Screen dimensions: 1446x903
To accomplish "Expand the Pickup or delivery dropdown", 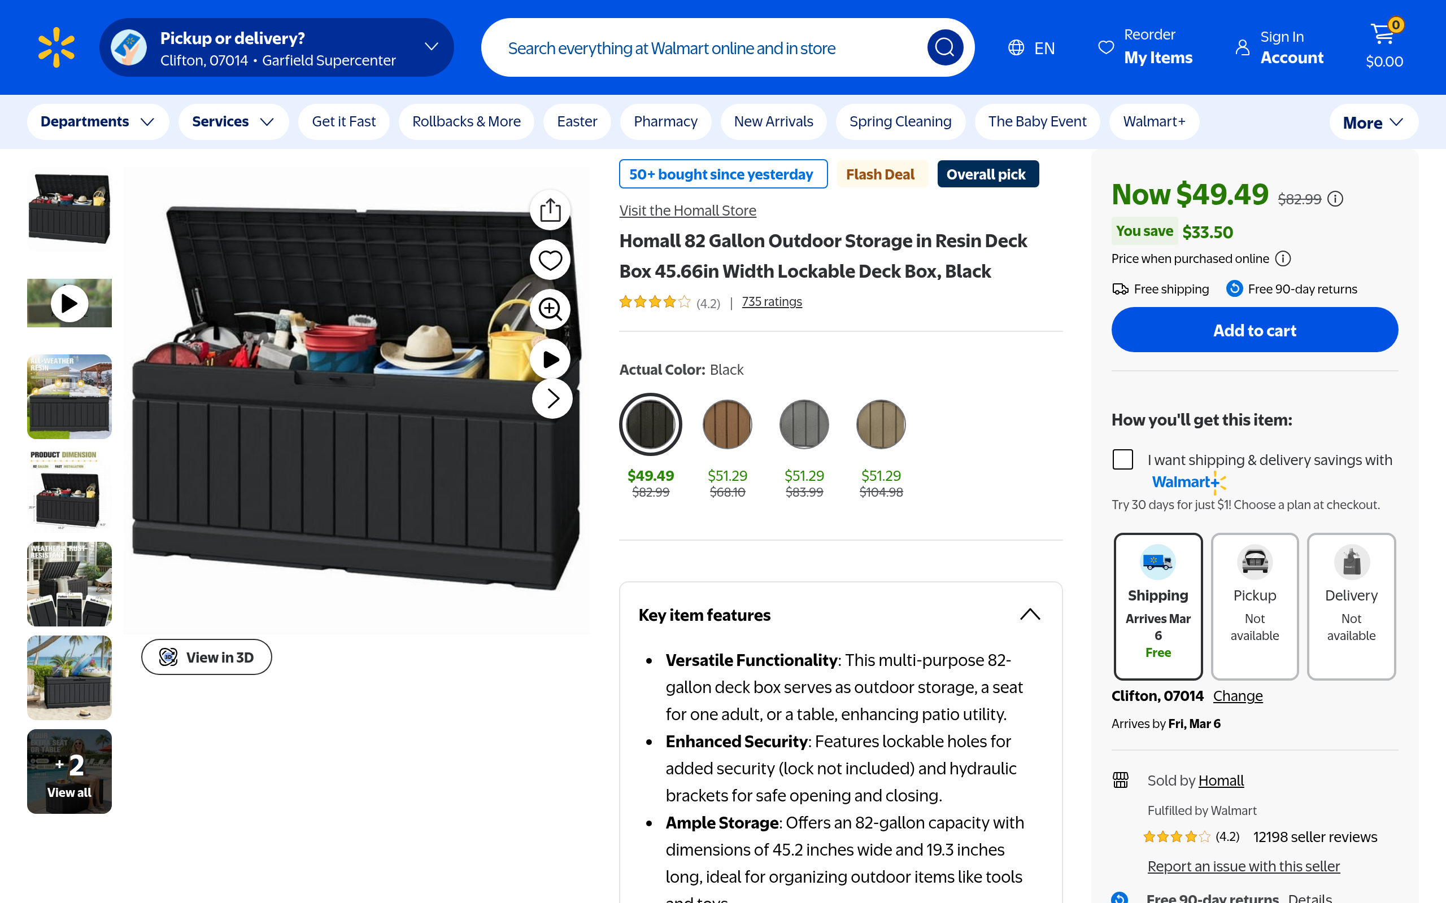I will 431,47.
